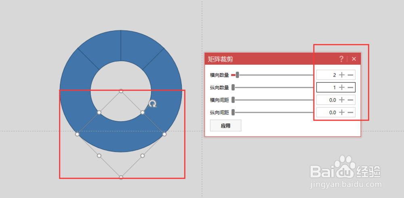
Task: Click the 纵向间距 label
Action: point(219,112)
